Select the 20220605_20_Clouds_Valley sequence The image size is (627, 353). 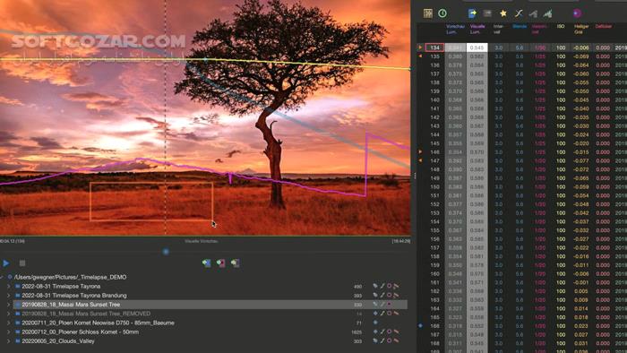point(58,341)
